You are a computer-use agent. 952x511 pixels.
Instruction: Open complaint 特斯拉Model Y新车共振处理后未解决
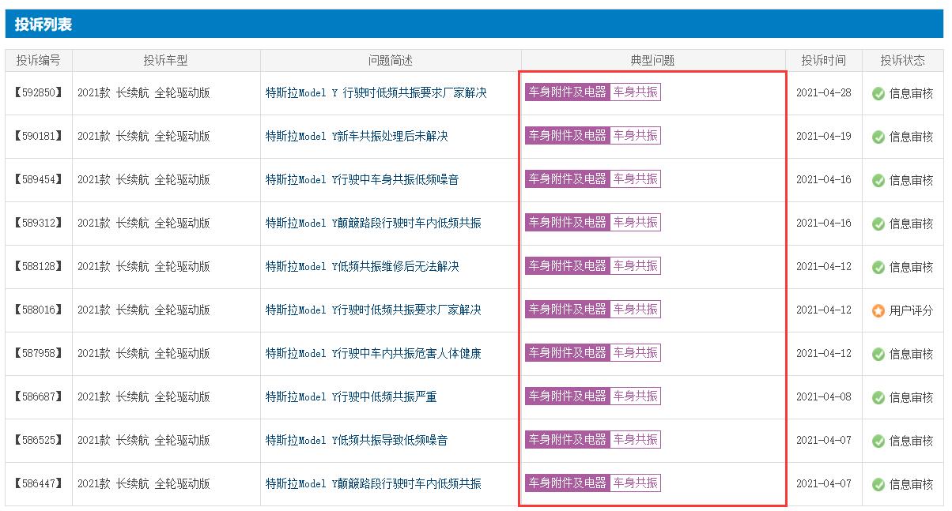point(357,137)
